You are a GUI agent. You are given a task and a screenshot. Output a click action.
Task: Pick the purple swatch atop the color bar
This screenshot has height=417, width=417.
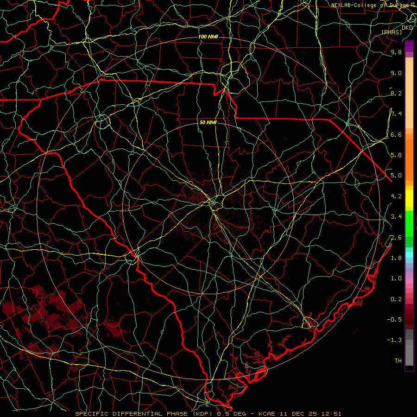coord(409,46)
